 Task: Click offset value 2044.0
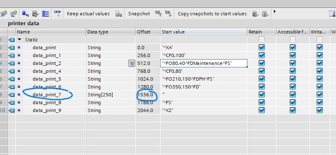coord(145,110)
